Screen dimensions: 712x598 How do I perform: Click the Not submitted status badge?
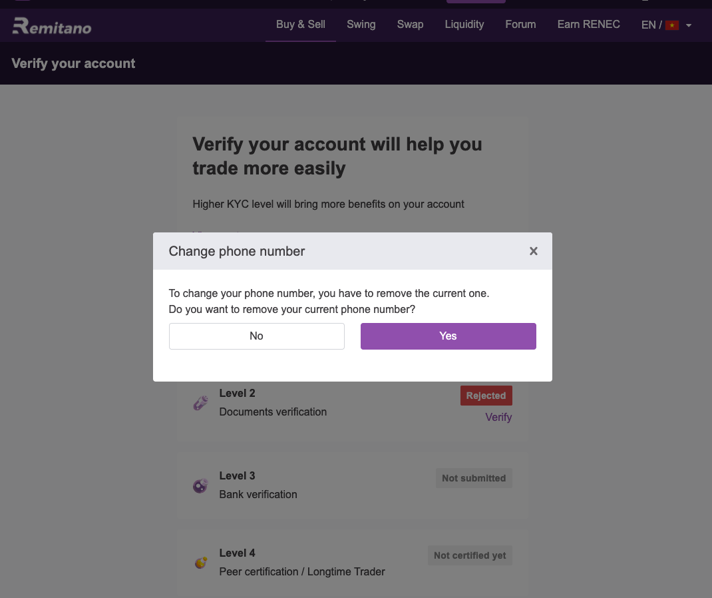[x=474, y=478]
